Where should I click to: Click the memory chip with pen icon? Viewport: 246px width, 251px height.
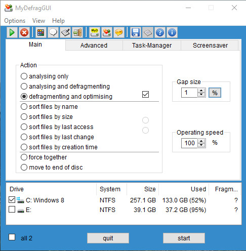pos(65,32)
